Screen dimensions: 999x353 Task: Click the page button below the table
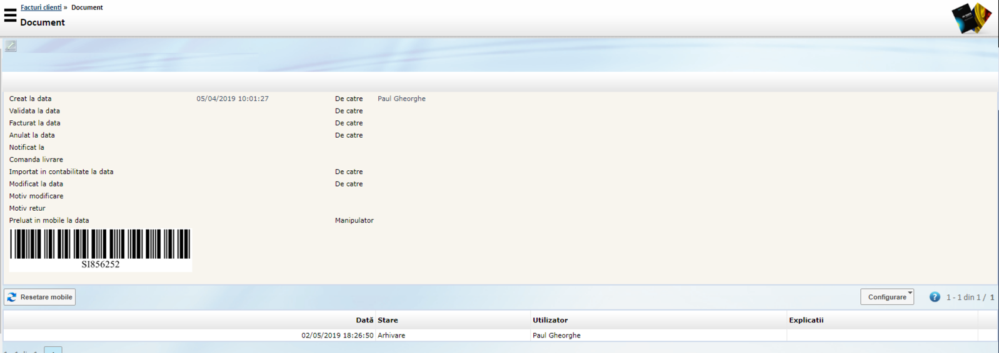[53, 350]
